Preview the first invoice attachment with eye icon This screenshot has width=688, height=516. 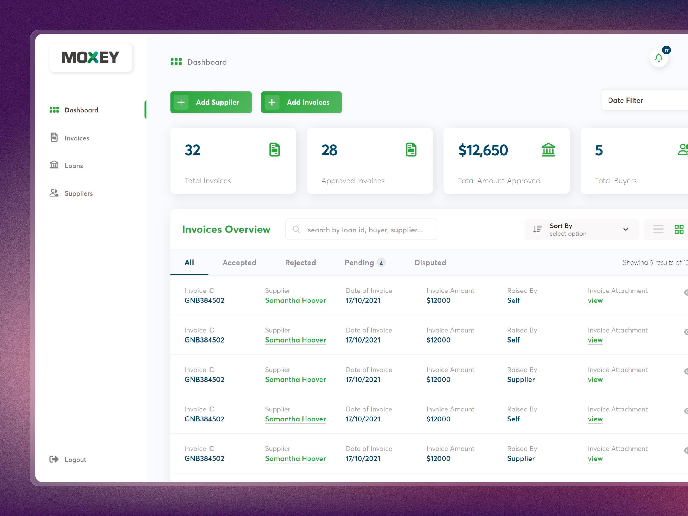click(x=686, y=292)
